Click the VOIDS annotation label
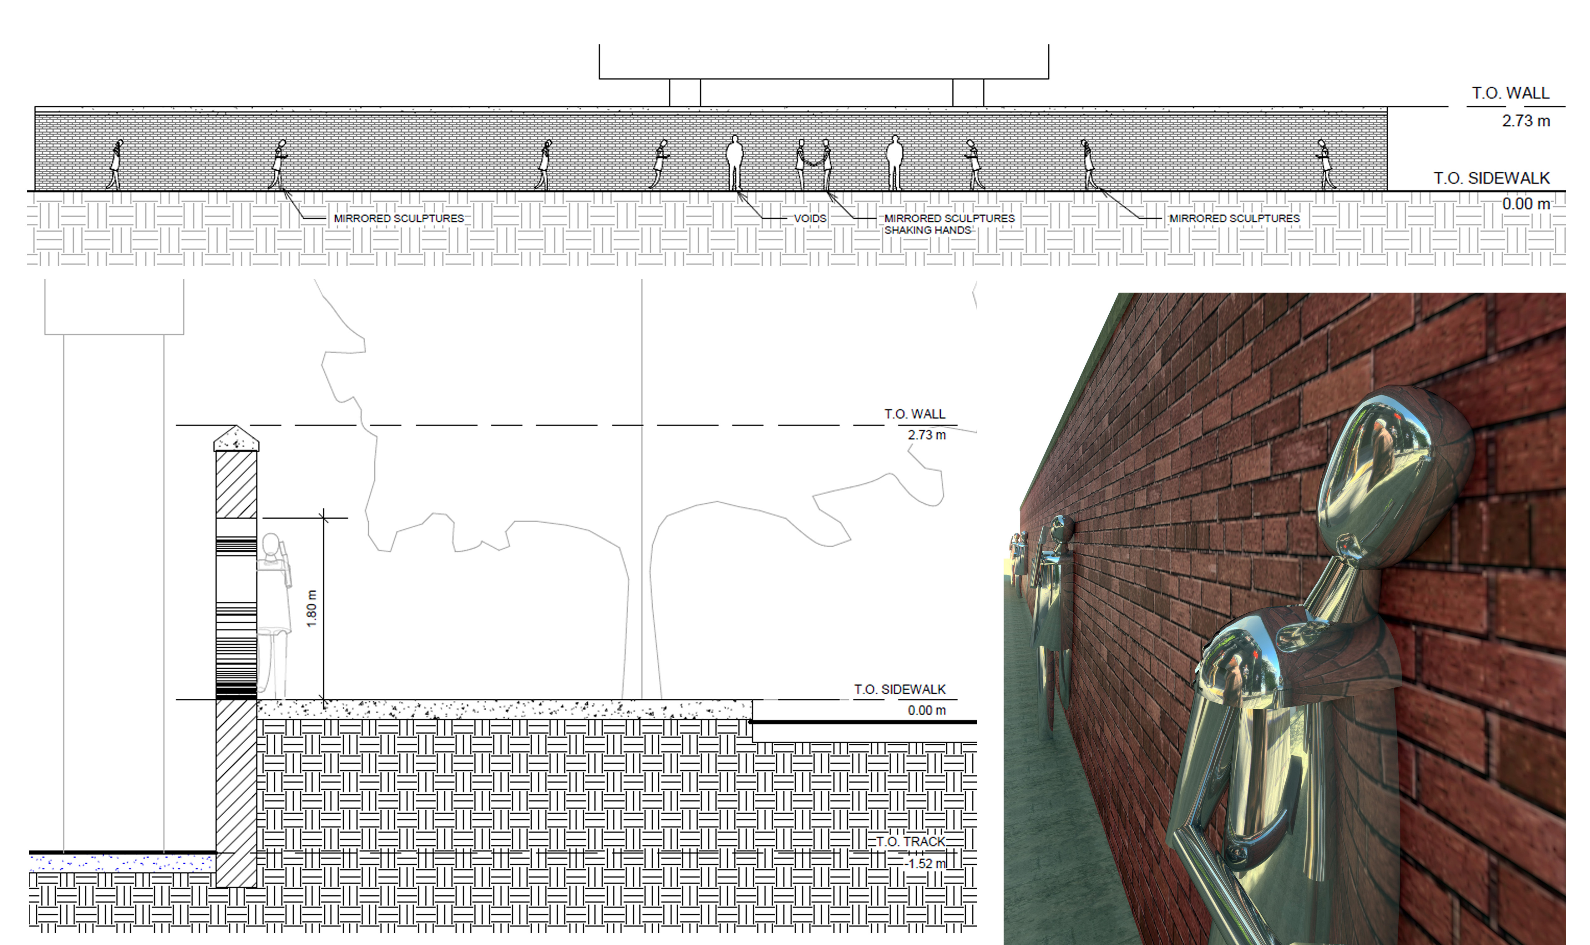Image resolution: width=1590 pixels, height=945 pixels. (x=810, y=219)
